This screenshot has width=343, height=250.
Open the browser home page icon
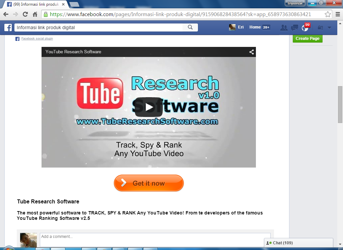[35, 14]
